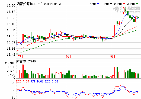141x99 pixels.
Task: Click the 5PMA blue legend swatch
Action: (98, 4)
